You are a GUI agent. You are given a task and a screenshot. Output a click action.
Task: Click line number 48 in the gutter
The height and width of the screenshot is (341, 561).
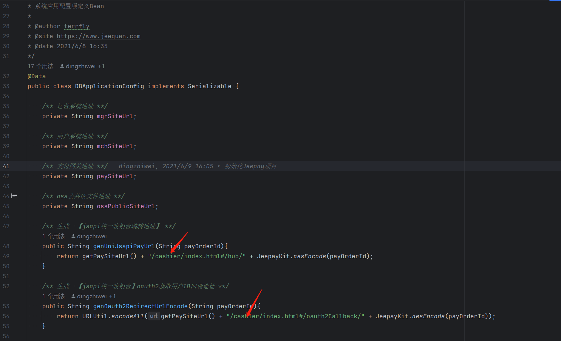pyautogui.click(x=6, y=246)
